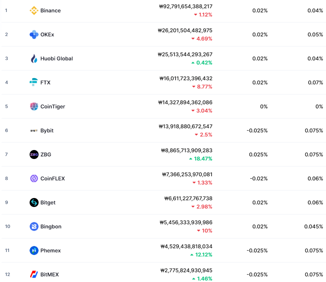Open the Binance exchange name link

(51, 10)
